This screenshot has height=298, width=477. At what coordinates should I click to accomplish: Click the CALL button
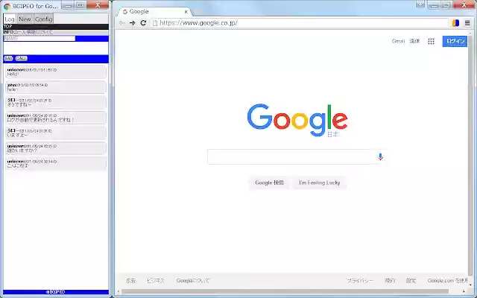click(x=22, y=58)
